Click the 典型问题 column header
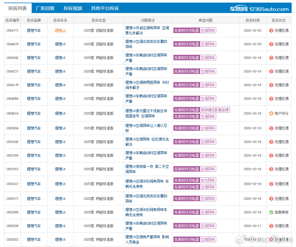Image resolution: width=296 pixels, height=247 pixels. click(206, 20)
